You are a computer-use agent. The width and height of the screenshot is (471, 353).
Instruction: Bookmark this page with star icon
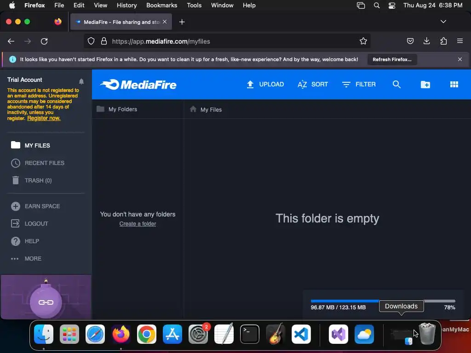coord(363,41)
